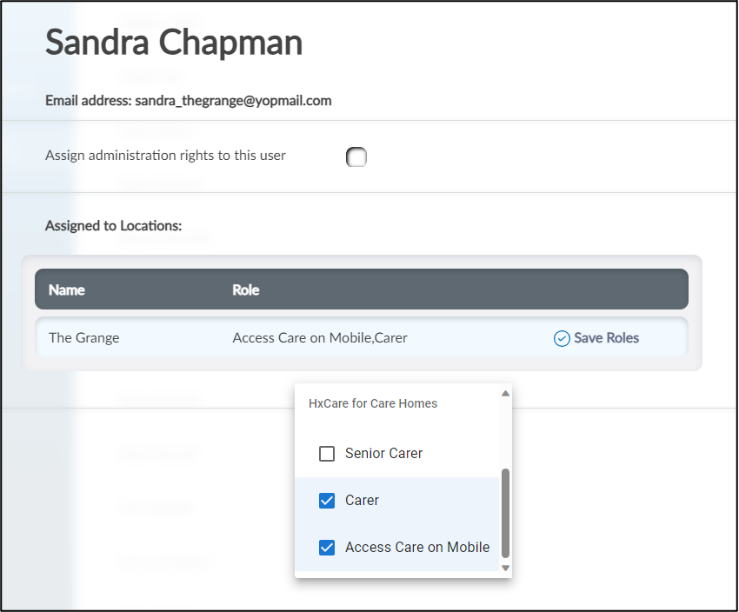Click the dropdown scroll down arrow
The height and width of the screenshot is (612, 739).
[x=505, y=568]
